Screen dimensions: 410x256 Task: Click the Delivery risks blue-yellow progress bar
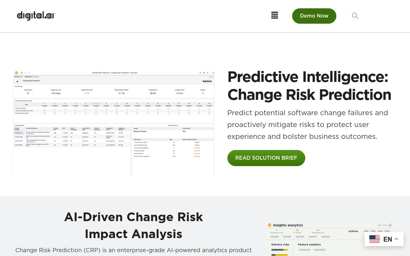279,250
